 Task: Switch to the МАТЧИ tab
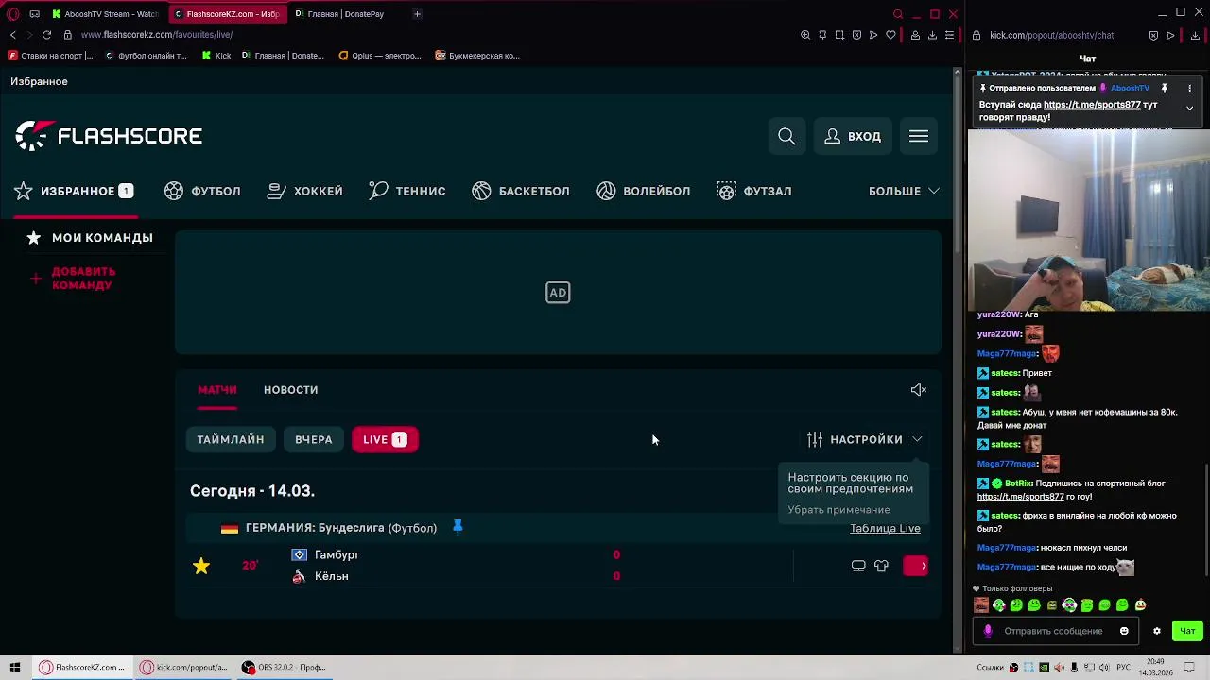(x=217, y=390)
